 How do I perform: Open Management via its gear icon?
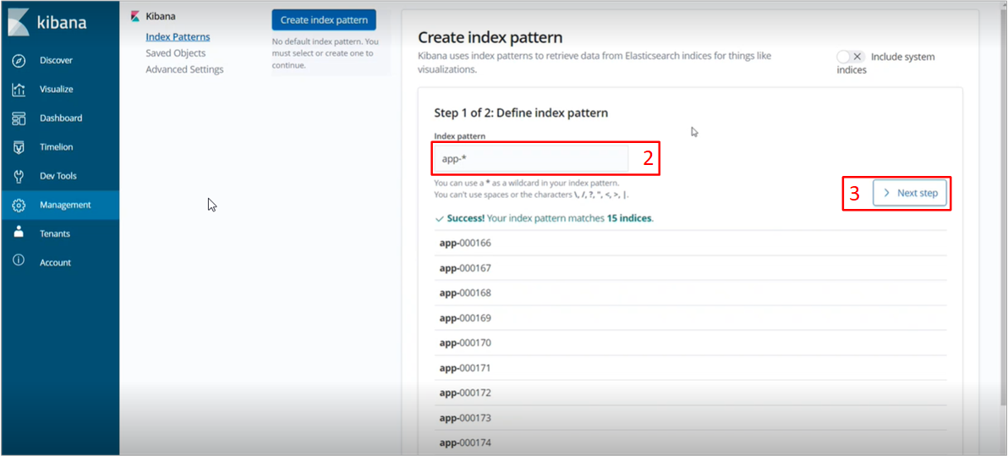[x=19, y=206]
